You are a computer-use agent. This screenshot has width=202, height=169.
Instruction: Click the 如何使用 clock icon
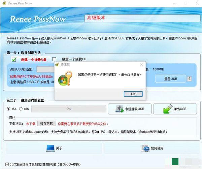tap(145, 148)
